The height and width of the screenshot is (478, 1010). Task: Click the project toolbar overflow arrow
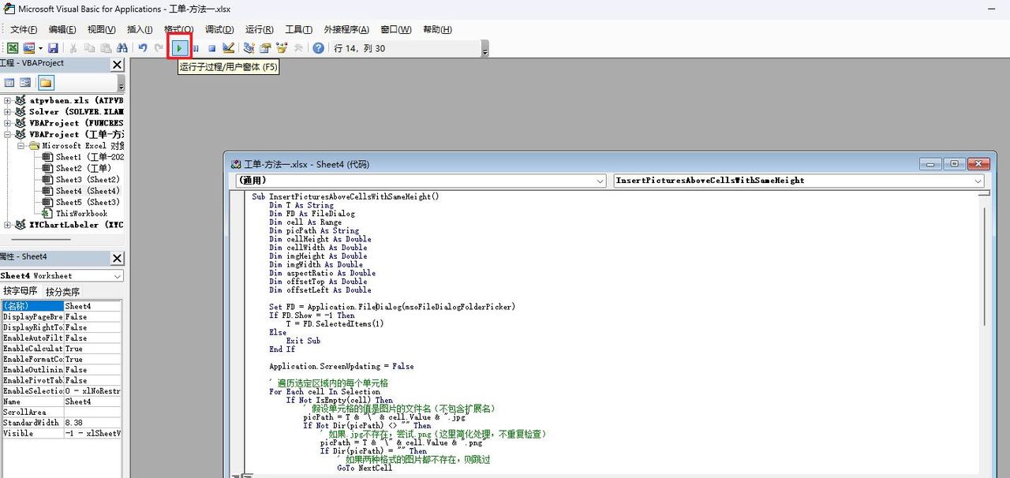click(121, 84)
